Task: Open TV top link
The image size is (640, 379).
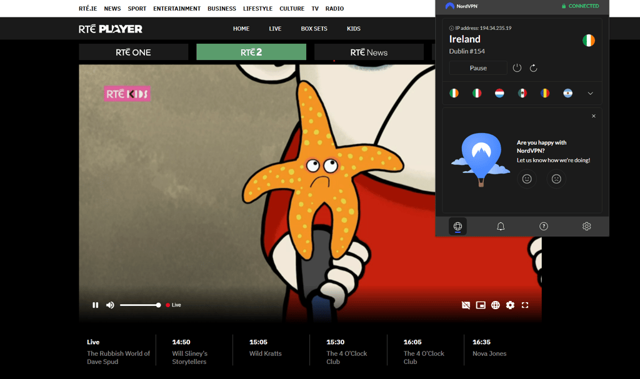Action: pyautogui.click(x=315, y=9)
